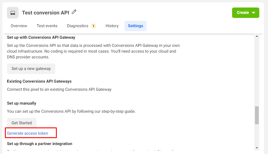268x154 pixels.
Task: Click the Generate access token link
Action: pos(28,133)
